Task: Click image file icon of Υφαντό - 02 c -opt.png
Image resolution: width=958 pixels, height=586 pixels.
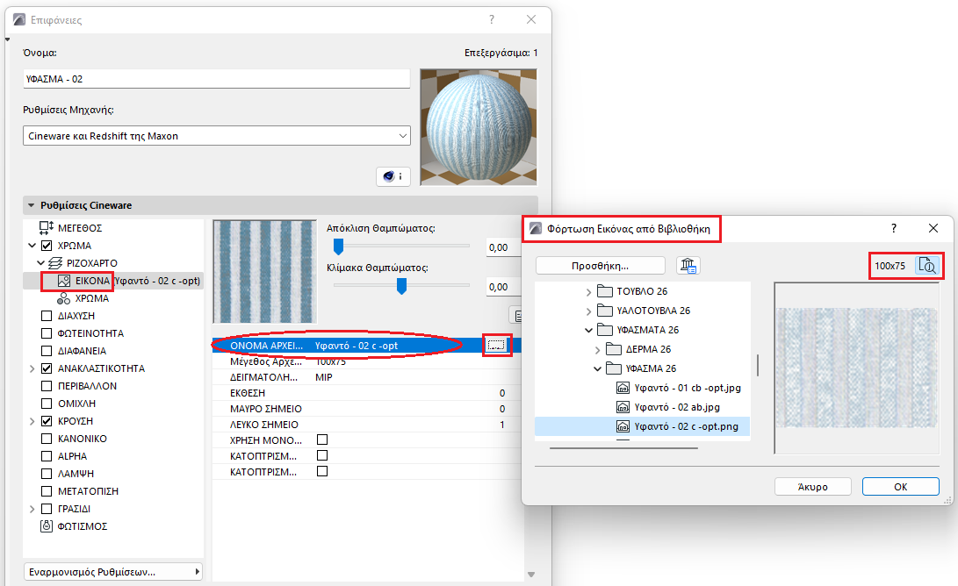Action: pyautogui.click(x=623, y=426)
